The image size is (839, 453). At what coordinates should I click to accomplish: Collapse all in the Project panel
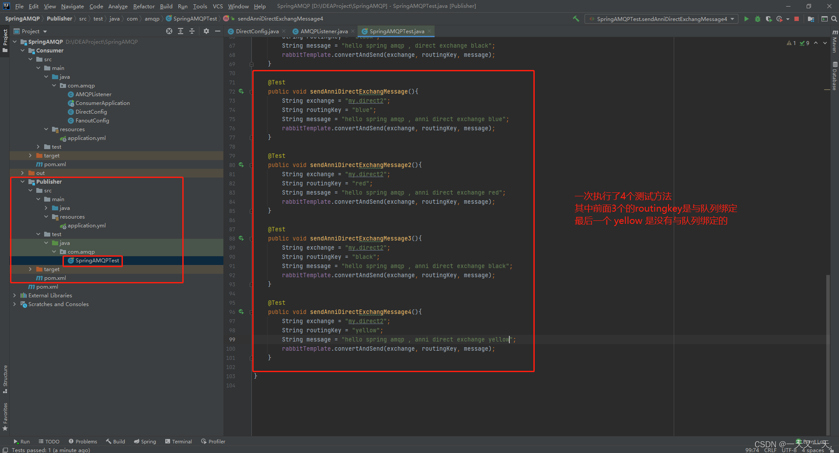pyautogui.click(x=191, y=31)
